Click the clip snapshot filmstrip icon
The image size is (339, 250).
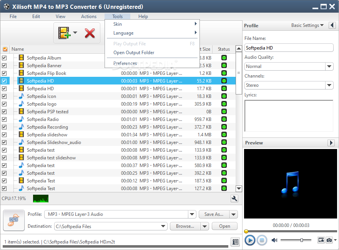tap(321, 240)
